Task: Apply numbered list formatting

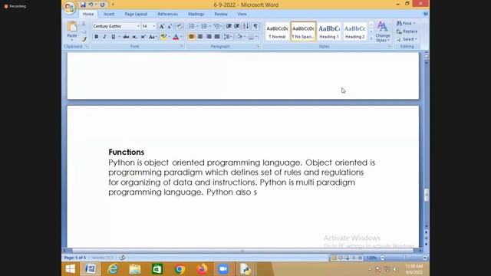Action: pos(204,26)
